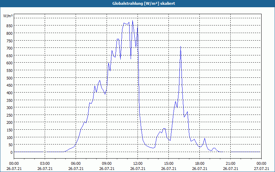Select the 250 y-axis value
The width and height of the screenshot is (275, 172).
(x=9, y=115)
